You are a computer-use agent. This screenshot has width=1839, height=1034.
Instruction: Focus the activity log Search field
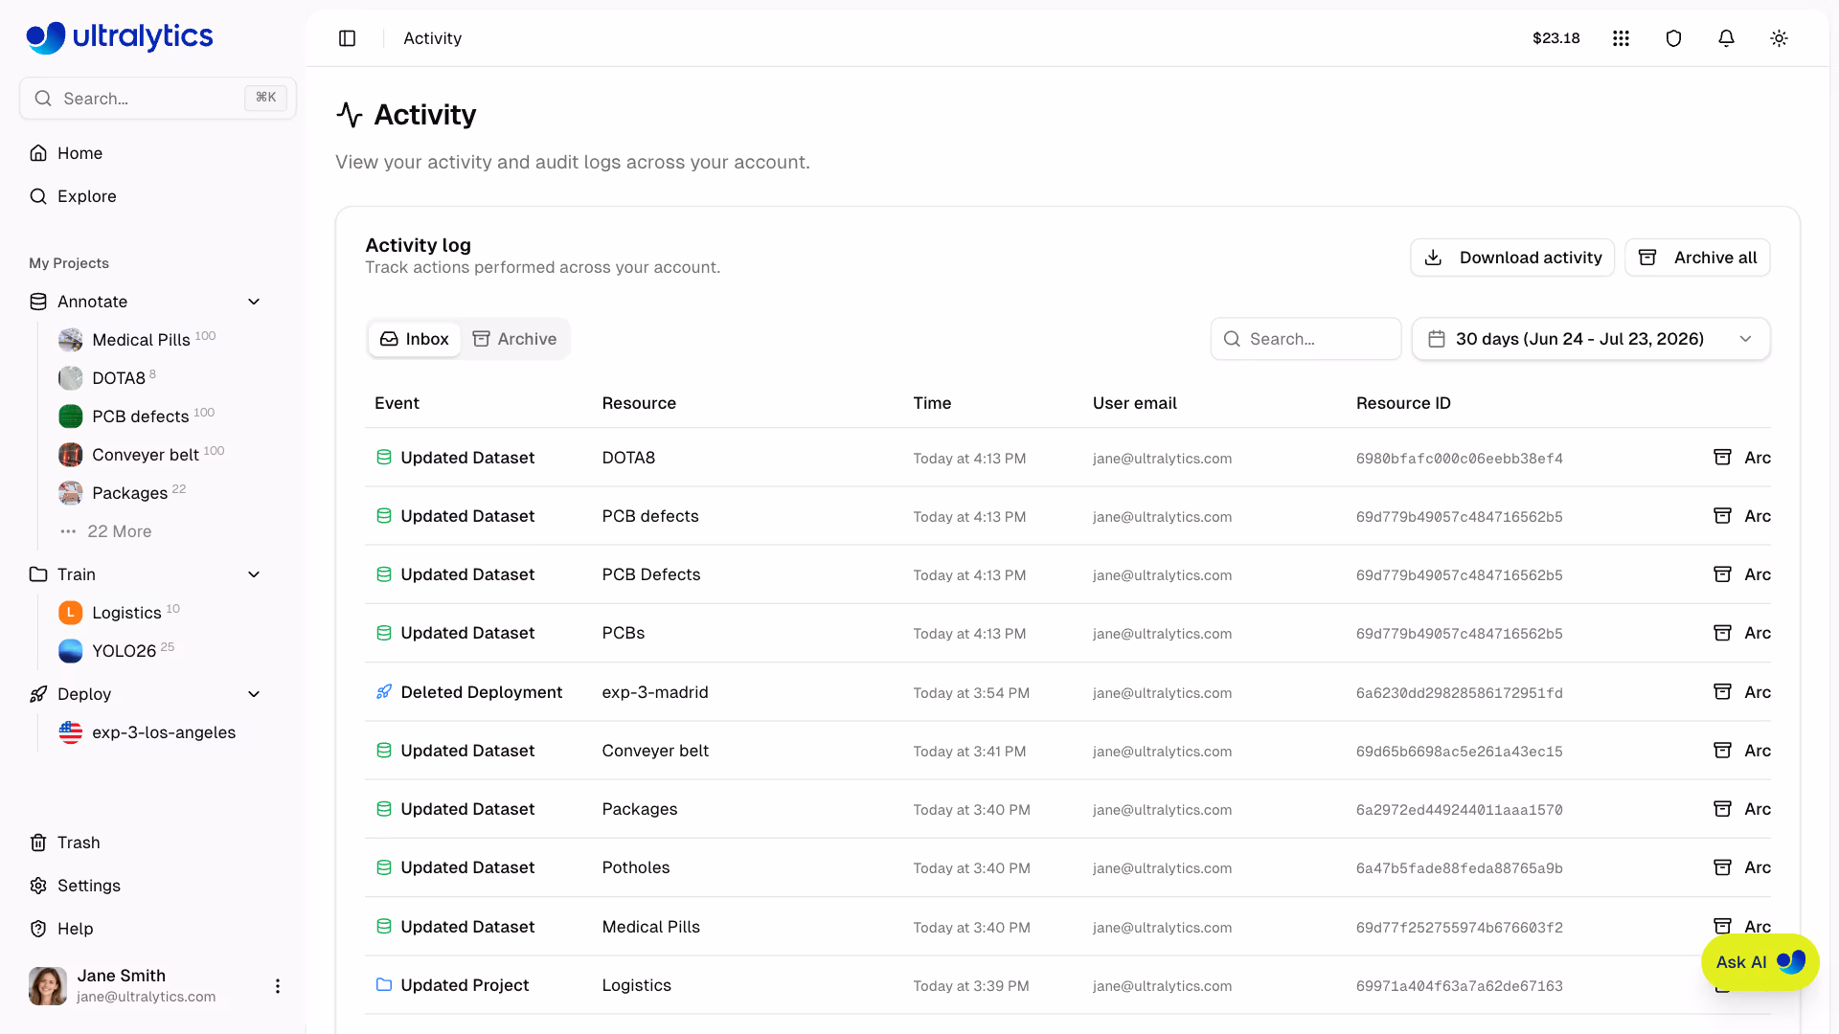(x=1305, y=339)
